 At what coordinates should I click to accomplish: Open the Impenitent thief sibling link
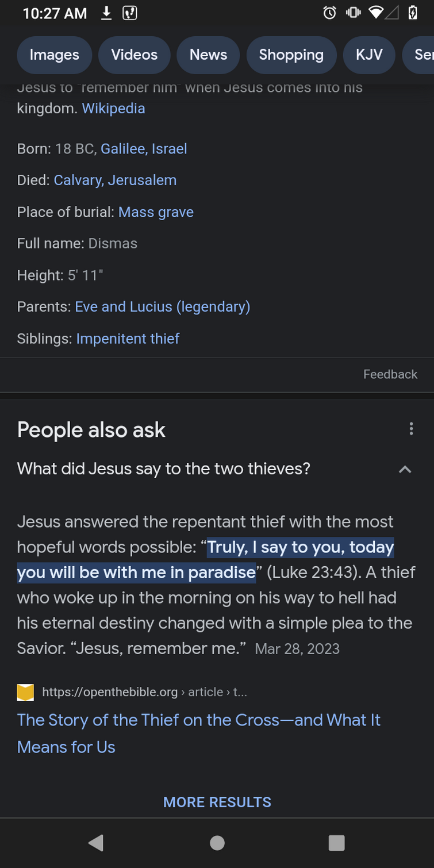tap(128, 339)
